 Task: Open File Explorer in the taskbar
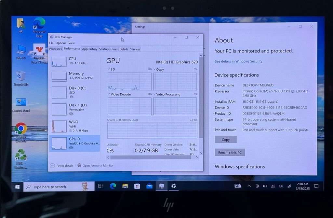125,186
